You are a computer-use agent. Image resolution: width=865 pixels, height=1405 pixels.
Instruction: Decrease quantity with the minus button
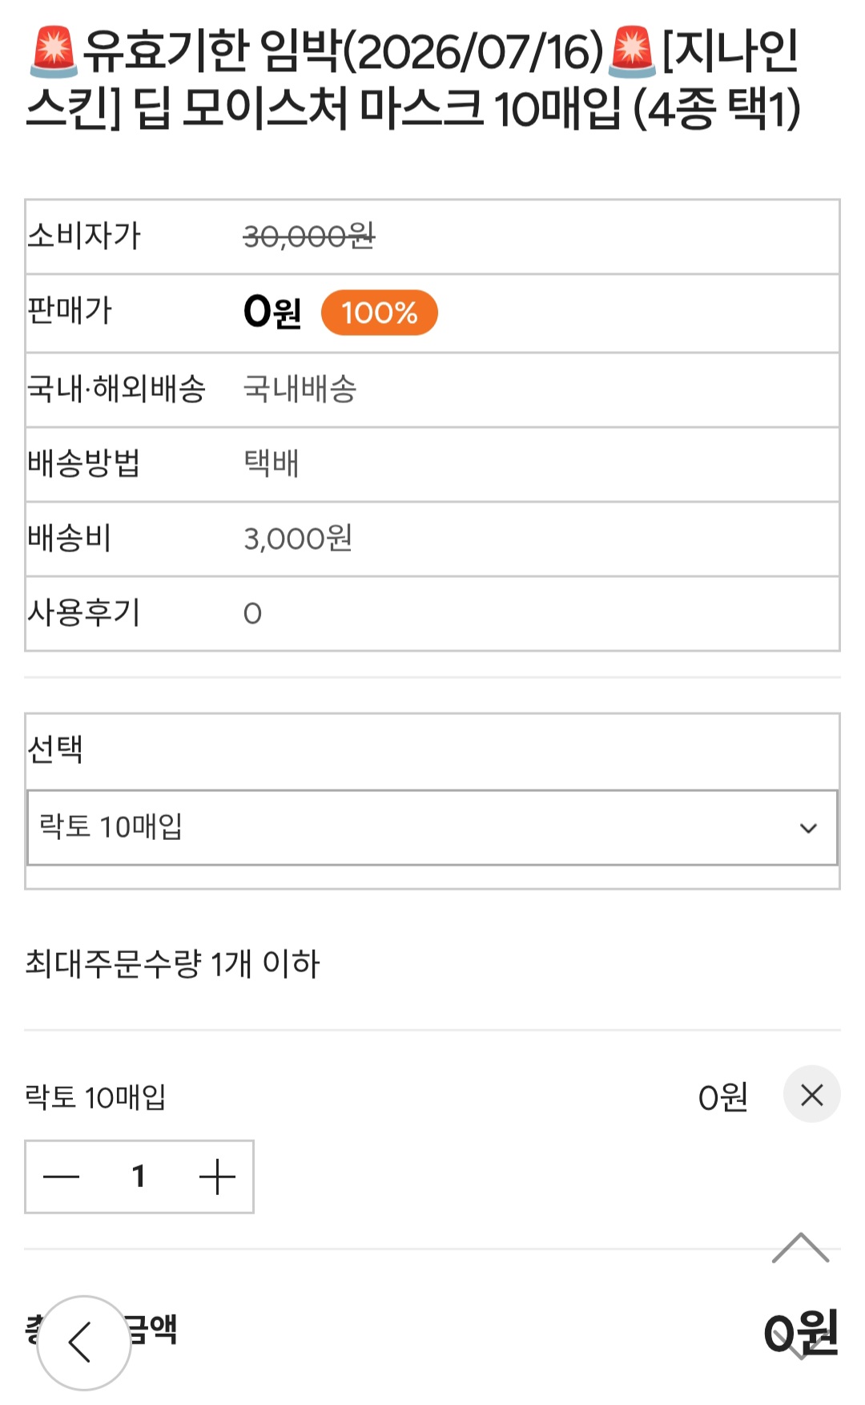pos(62,1177)
